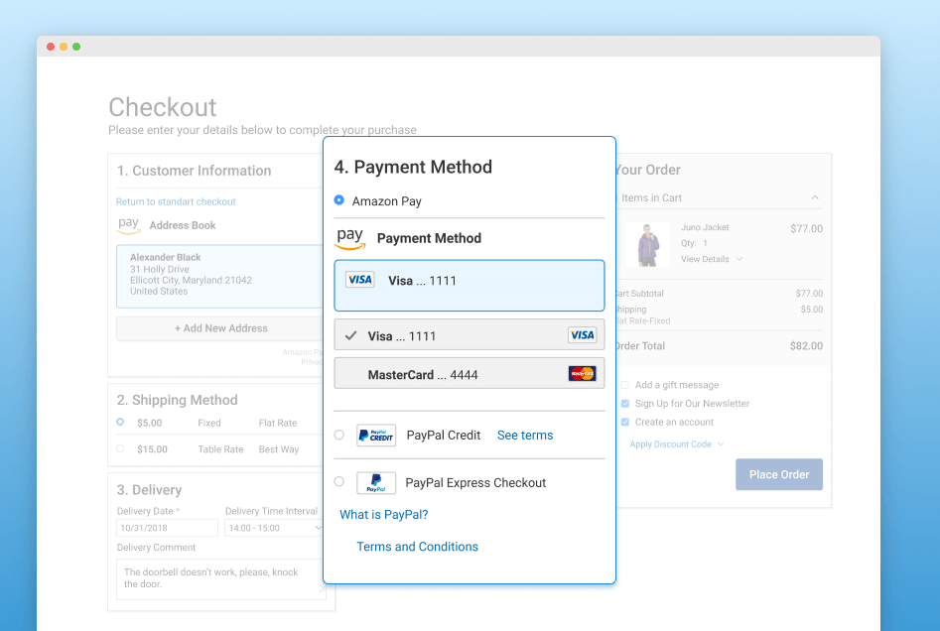Open the Delivery Time Interval dropdown
Screen dimensions: 940x631
pyautogui.click(x=274, y=528)
